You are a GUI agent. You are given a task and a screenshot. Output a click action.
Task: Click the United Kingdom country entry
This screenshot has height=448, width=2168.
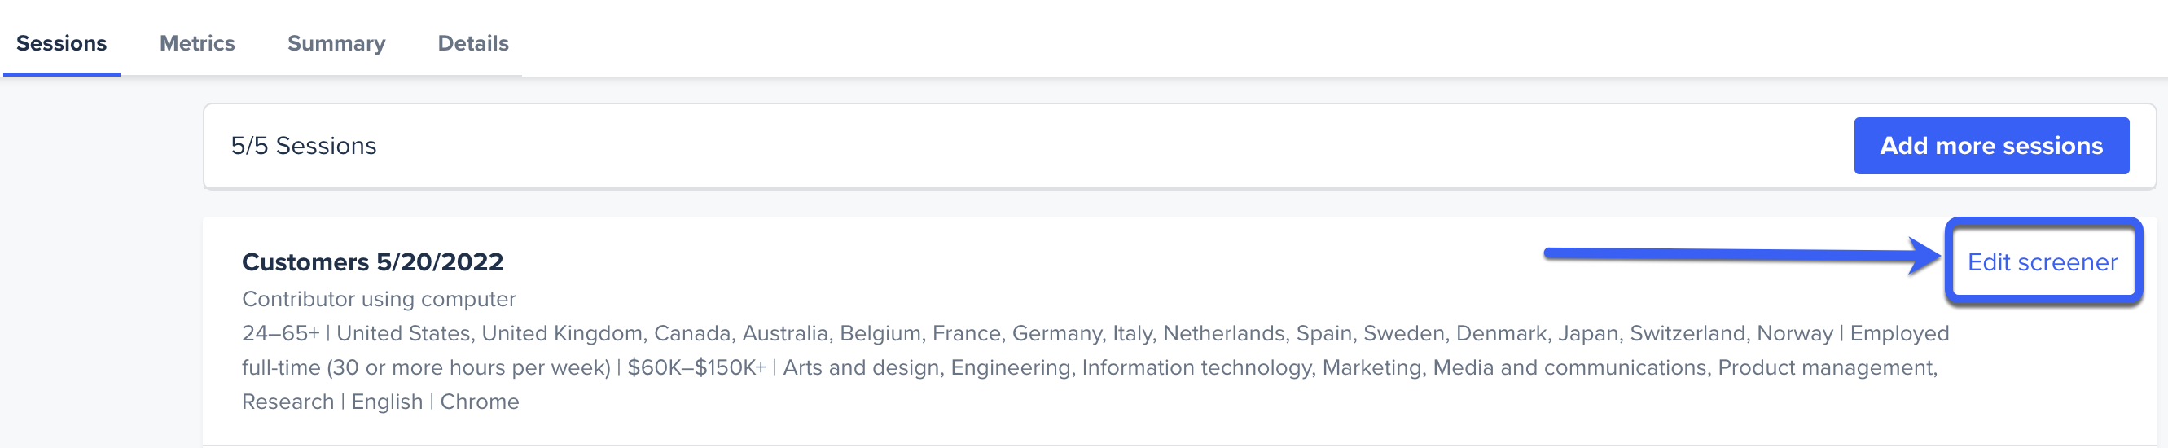point(562,333)
